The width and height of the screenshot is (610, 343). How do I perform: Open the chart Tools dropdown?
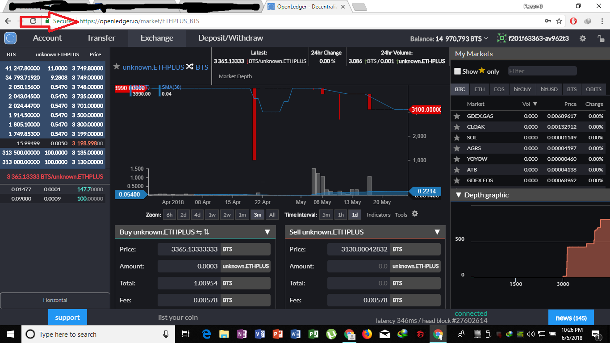coord(401,215)
